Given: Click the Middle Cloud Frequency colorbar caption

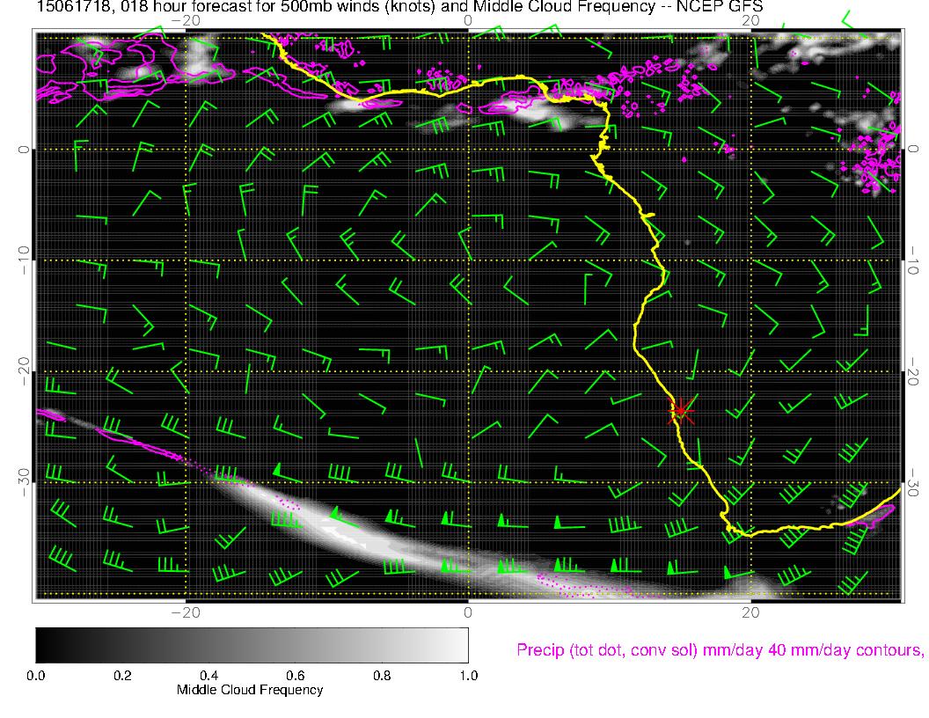Looking at the screenshot, I should pyautogui.click(x=250, y=690).
